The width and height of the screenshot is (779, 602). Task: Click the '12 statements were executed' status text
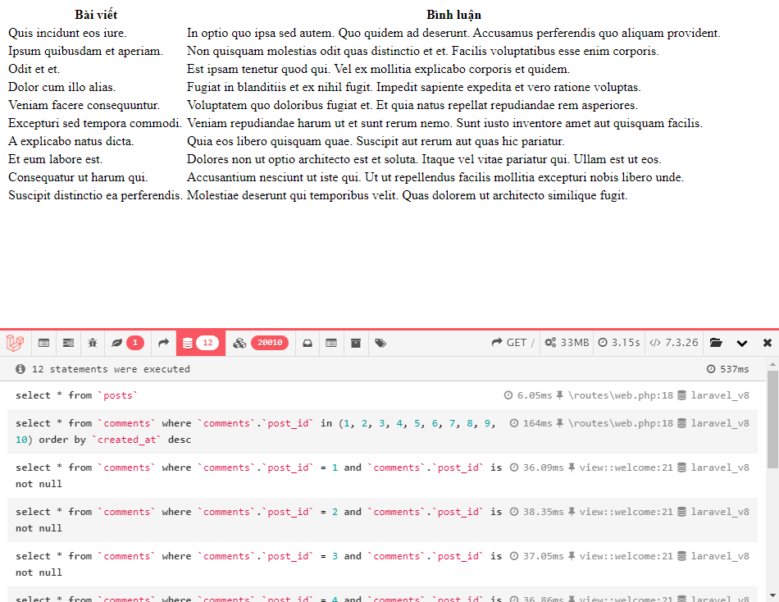point(111,369)
